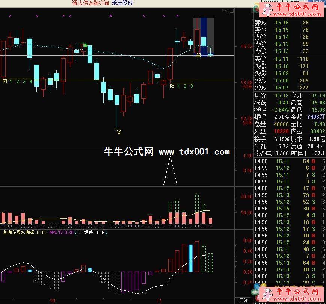Click the 谷 valley marker below the lowest candle
The image size is (326, 304).
(119, 132)
